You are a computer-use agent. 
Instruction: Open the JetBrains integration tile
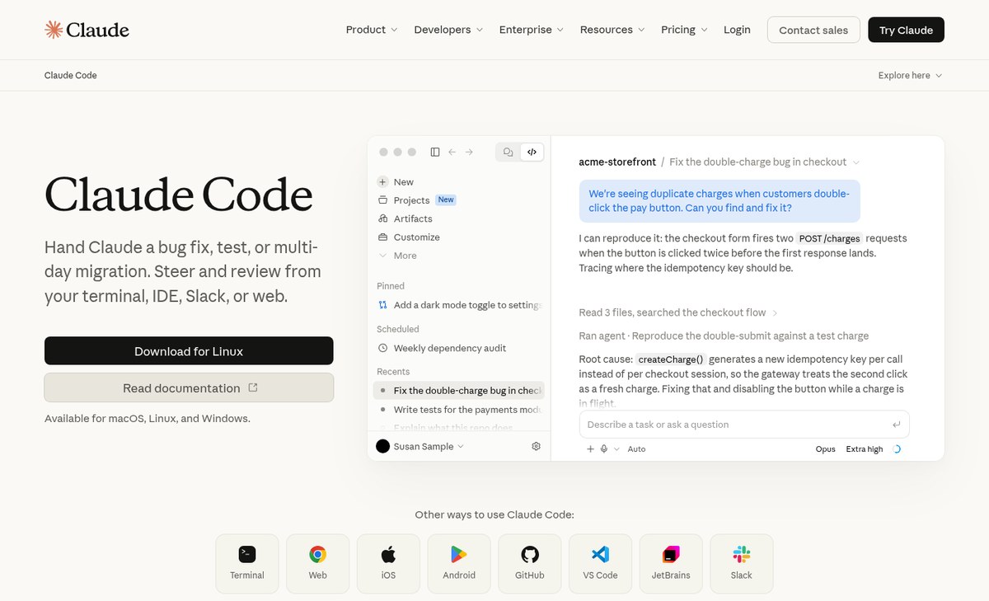(671, 564)
